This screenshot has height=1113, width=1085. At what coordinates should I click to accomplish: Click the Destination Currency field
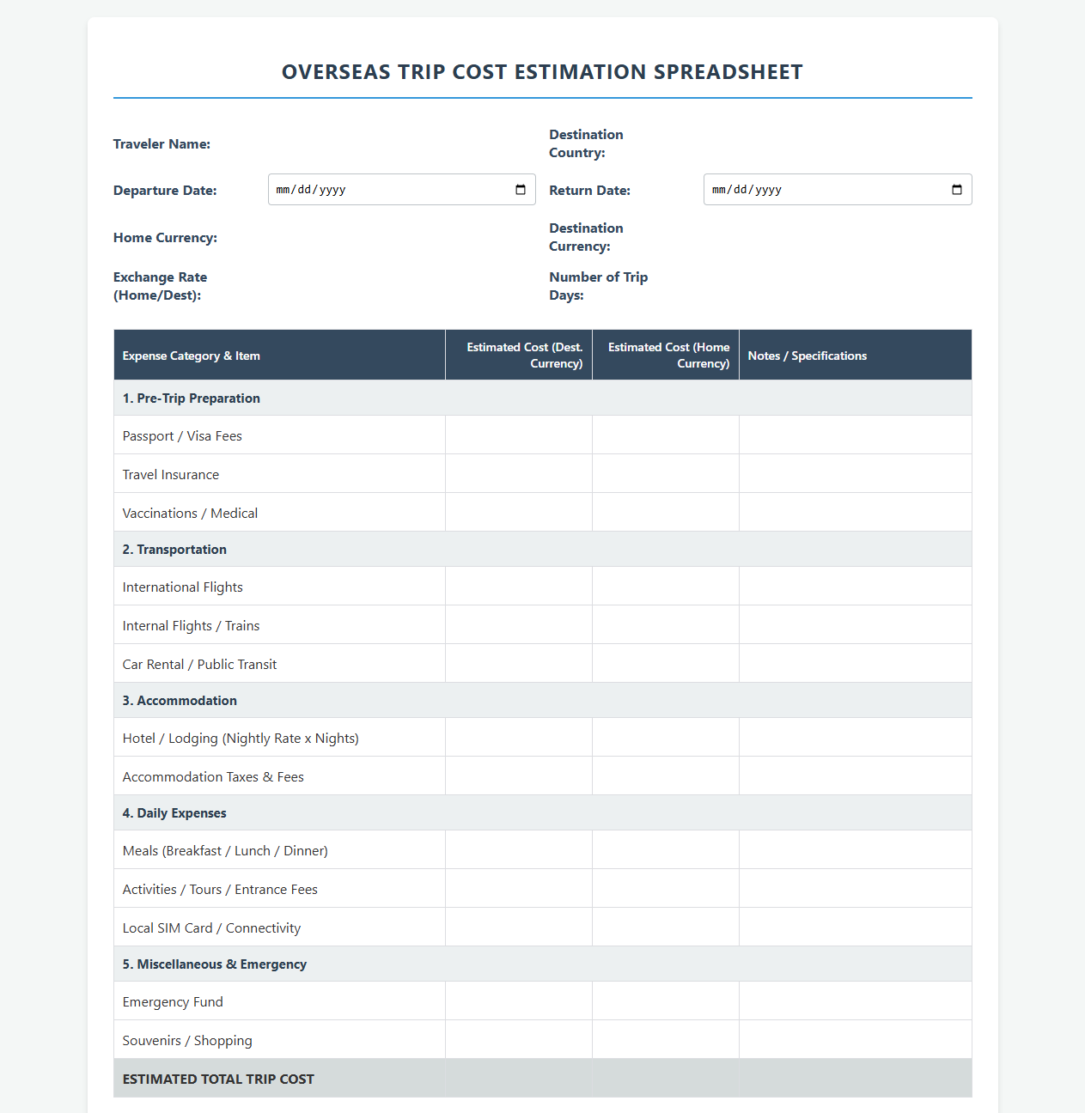coord(838,237)
